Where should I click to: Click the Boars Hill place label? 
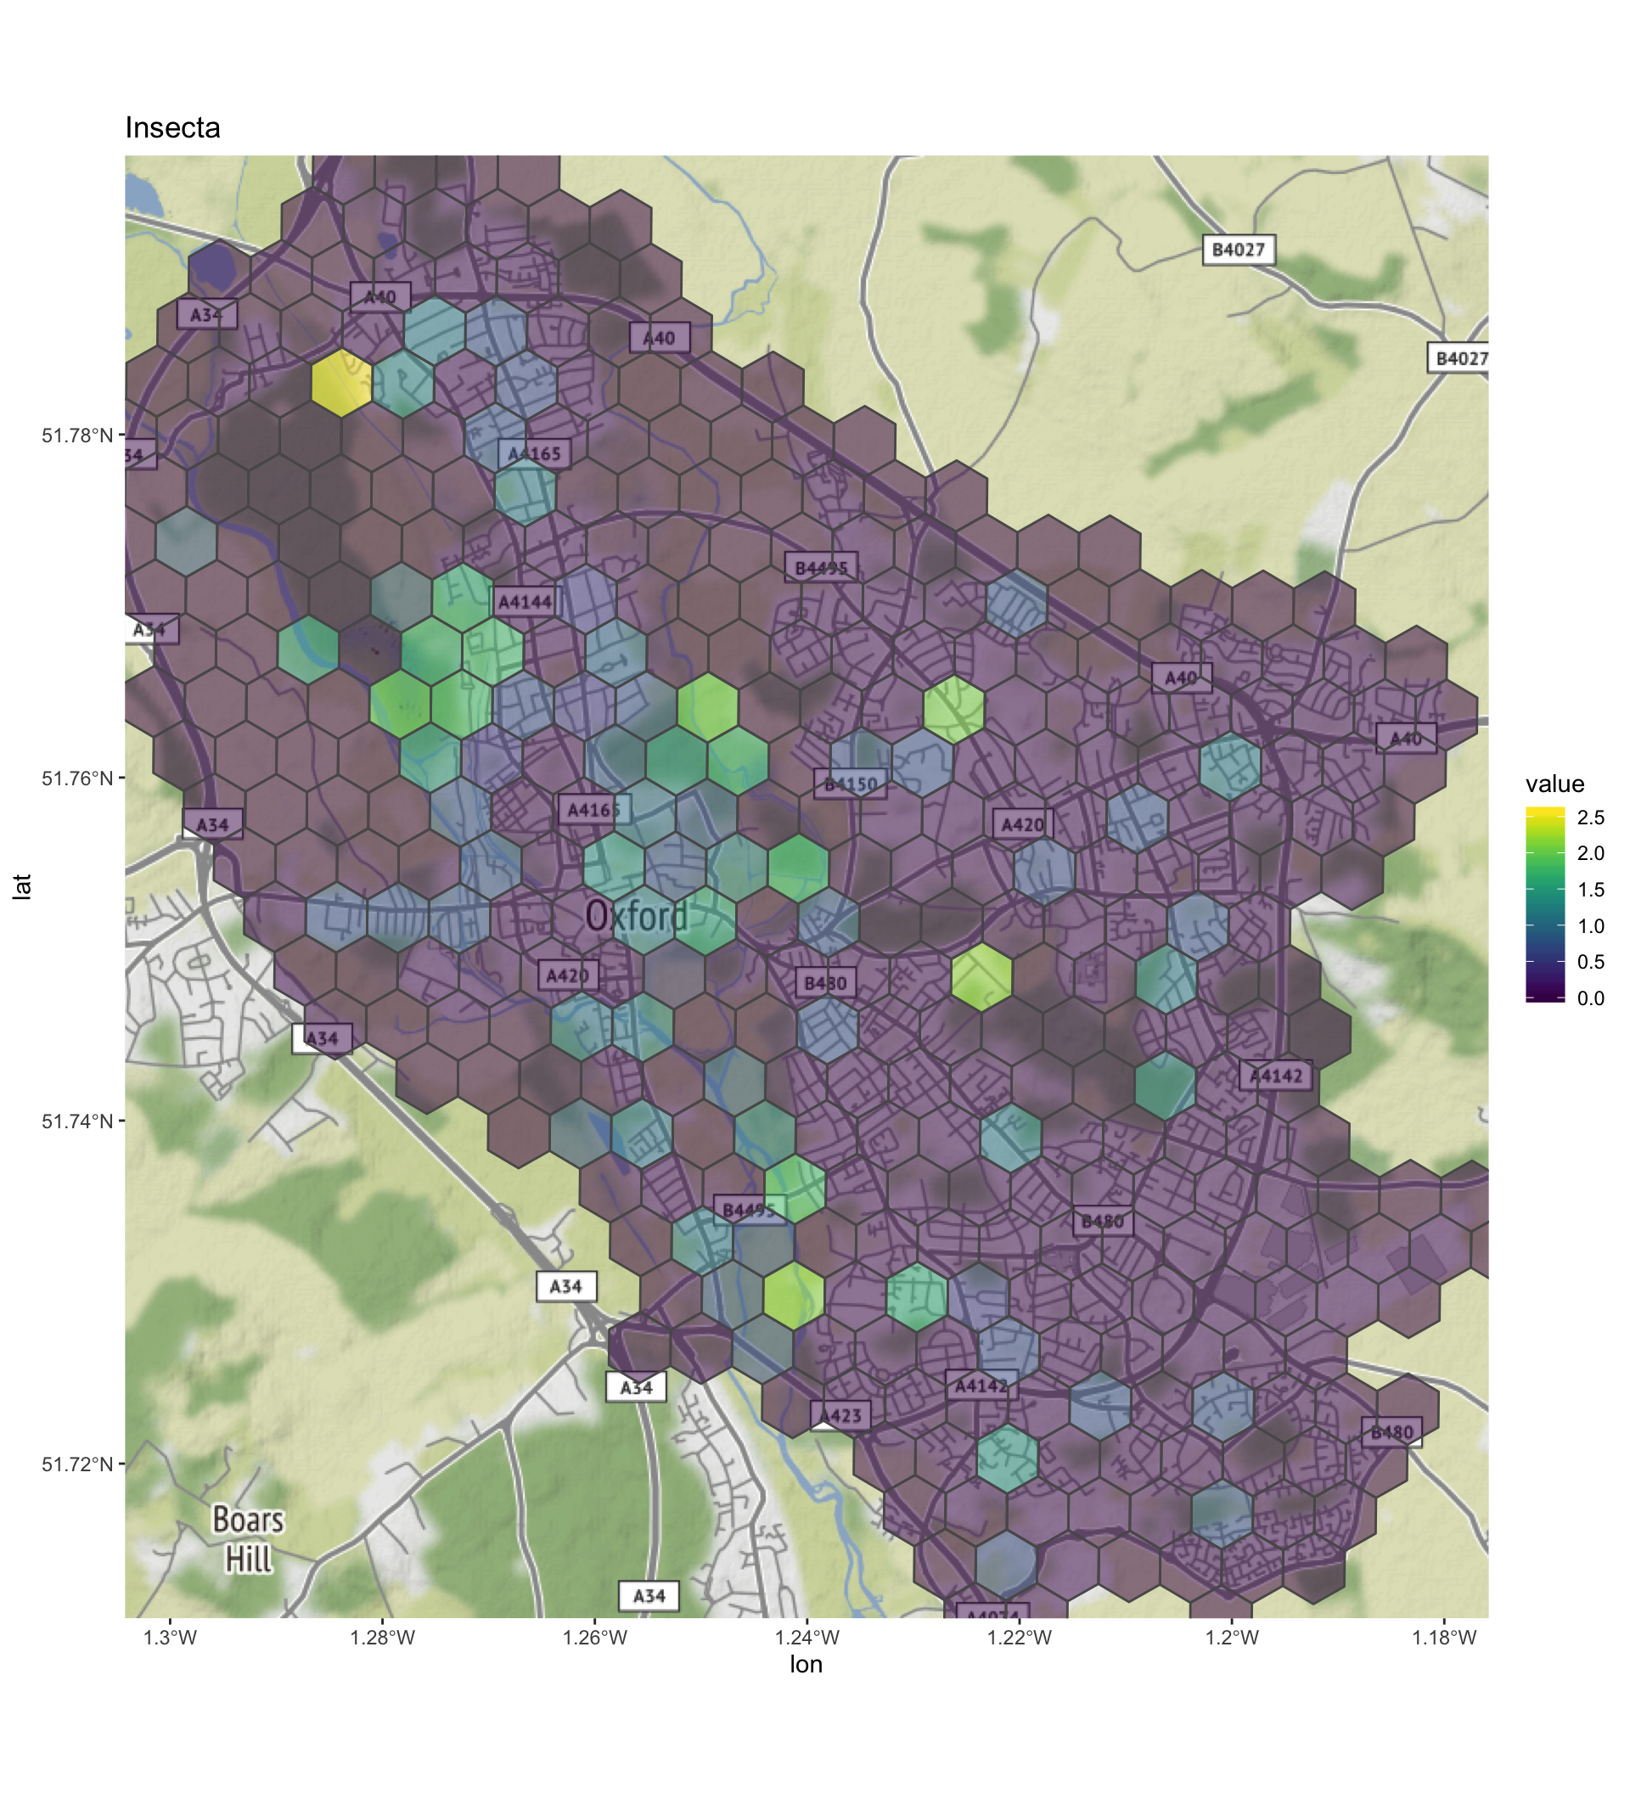click(248, 1538)
